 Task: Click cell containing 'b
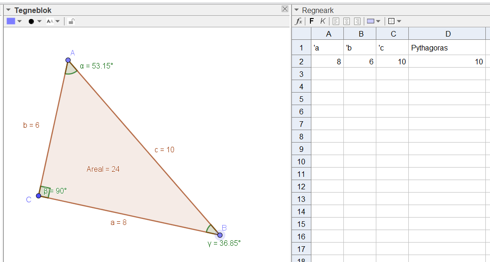(360, 48)
